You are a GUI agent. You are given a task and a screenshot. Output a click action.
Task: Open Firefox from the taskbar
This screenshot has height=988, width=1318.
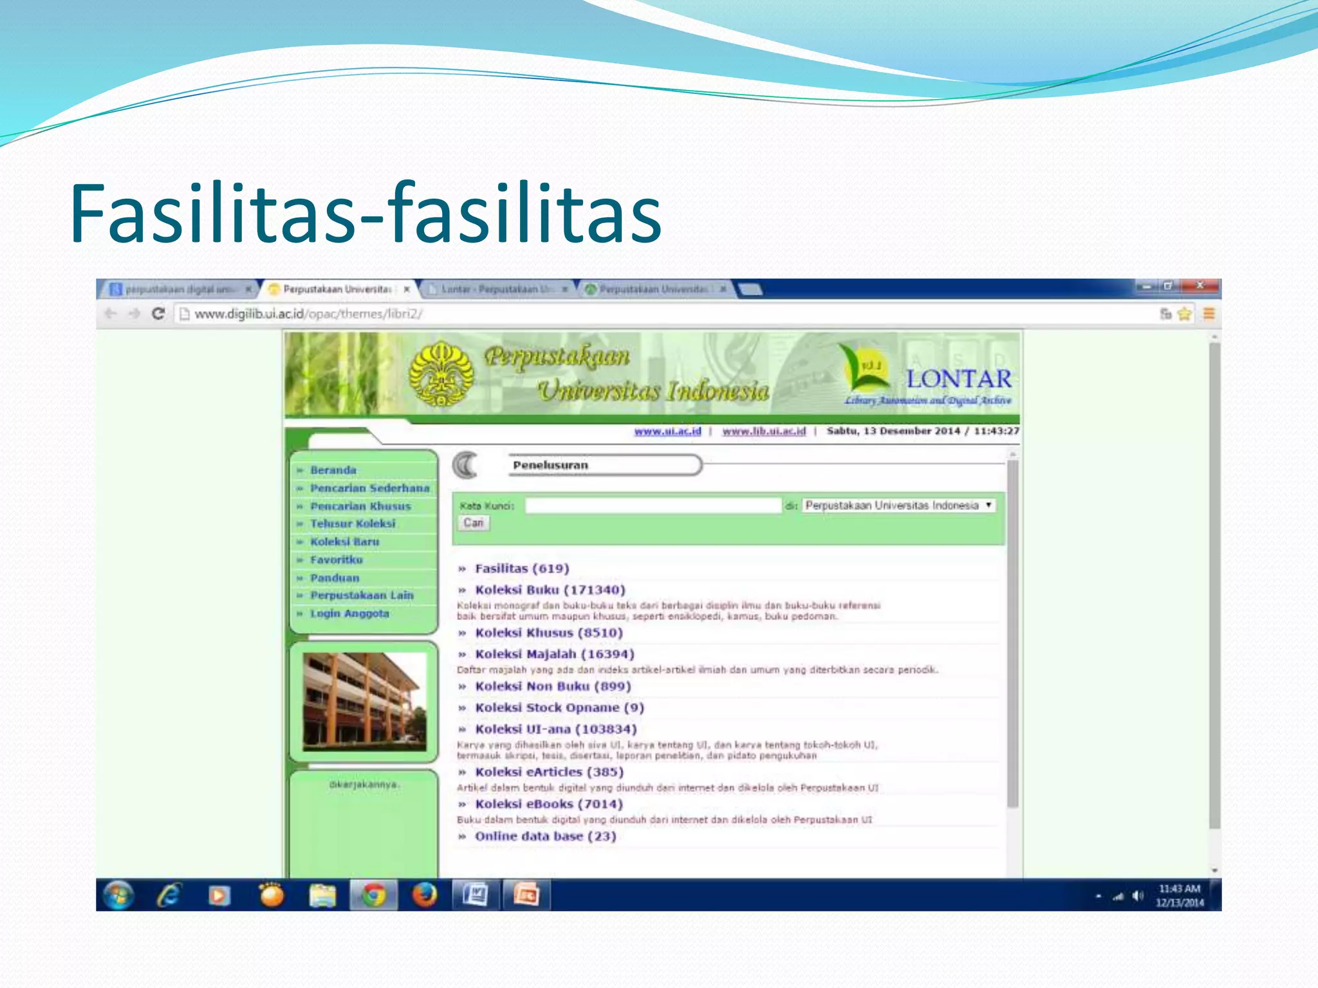[x=424, y=895]
